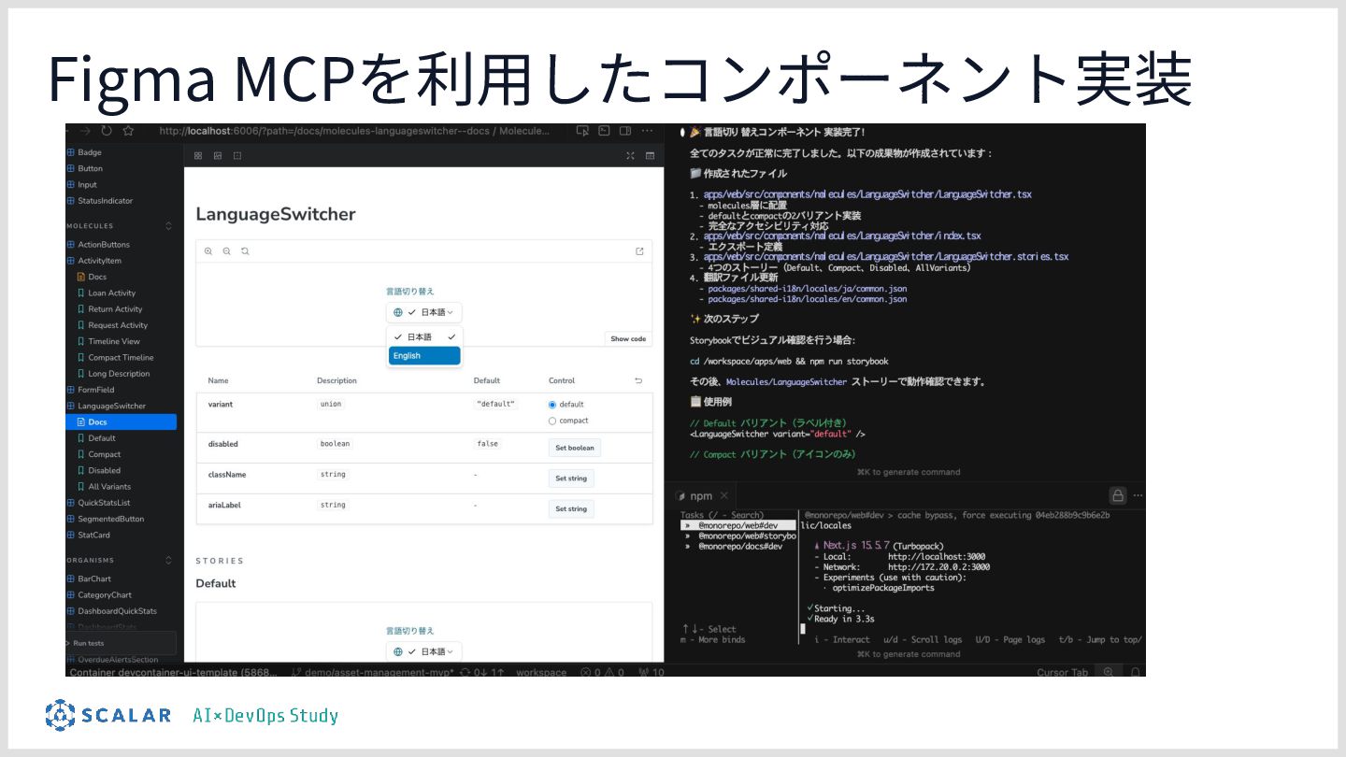Screen dimensions: 1346x757
Task: Select the default variant radio button
Action: click(552, 405)
